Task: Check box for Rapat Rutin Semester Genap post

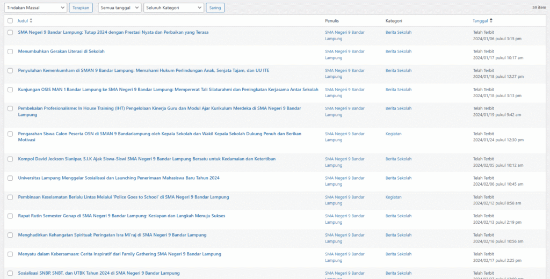Action: tap(10, 216)
